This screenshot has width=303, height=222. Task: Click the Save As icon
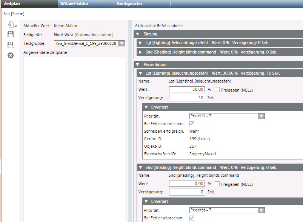pos(11,45)
